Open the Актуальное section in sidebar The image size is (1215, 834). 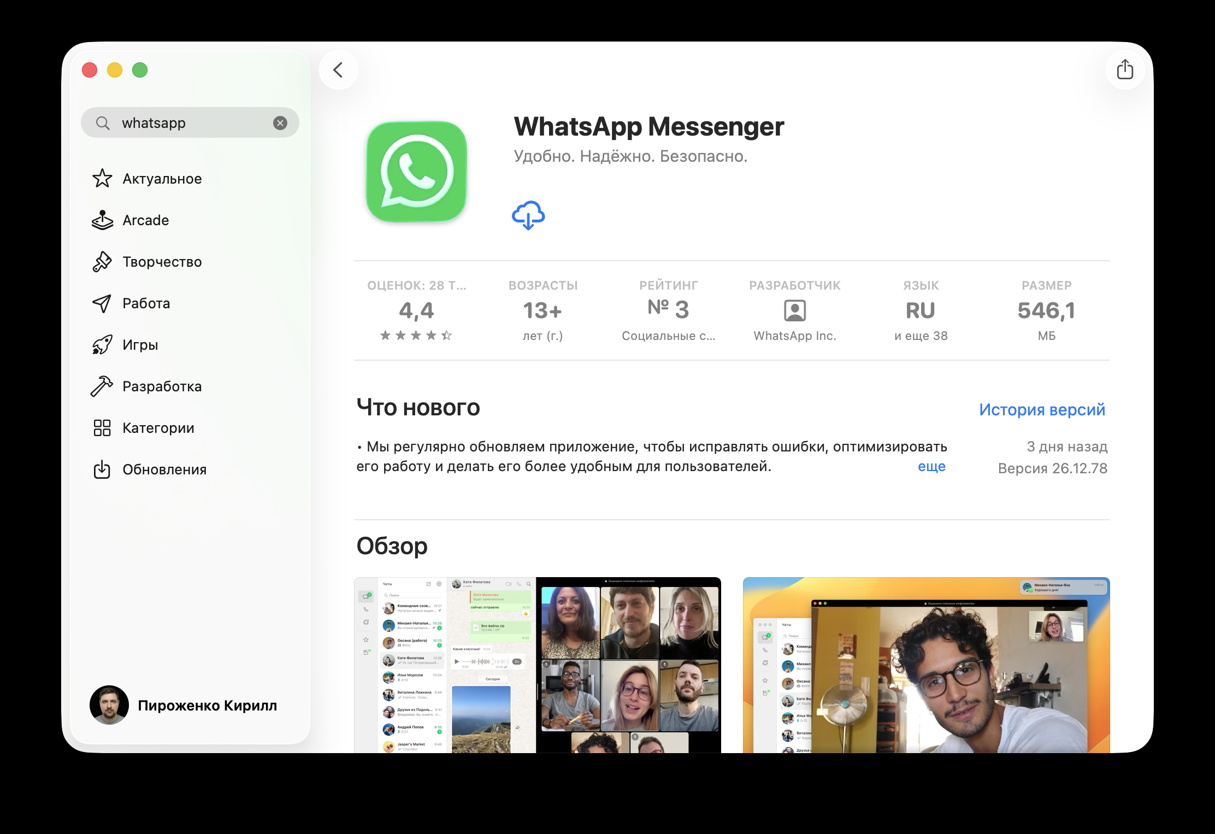pyautogui.click(x=161, y=179)
